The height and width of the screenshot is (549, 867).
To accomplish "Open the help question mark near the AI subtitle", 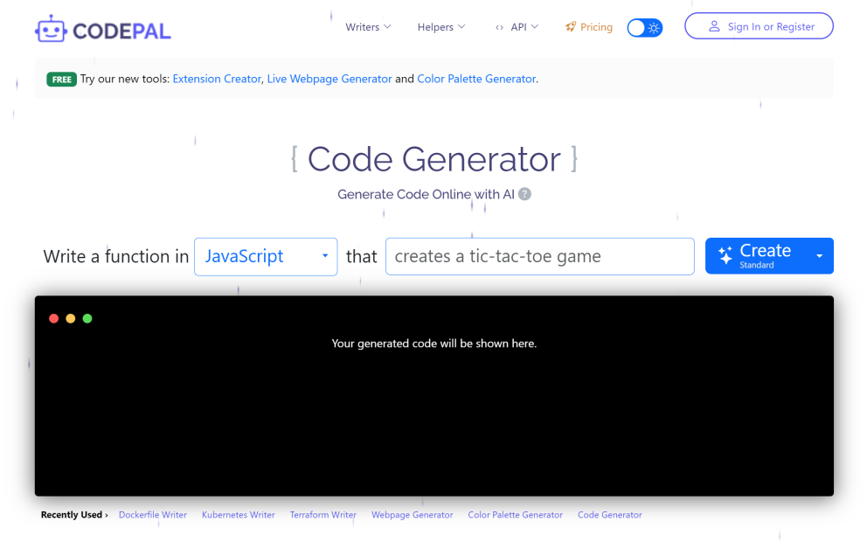I will pyautogui.click(x=524, y=194).
